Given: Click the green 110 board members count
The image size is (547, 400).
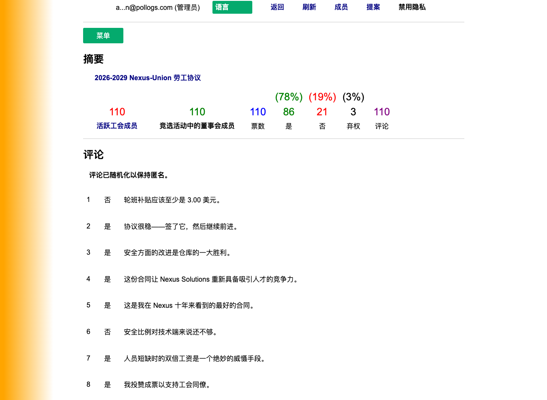Looking at the screenshot, I should pyautogui.click(x=197, y=111).
